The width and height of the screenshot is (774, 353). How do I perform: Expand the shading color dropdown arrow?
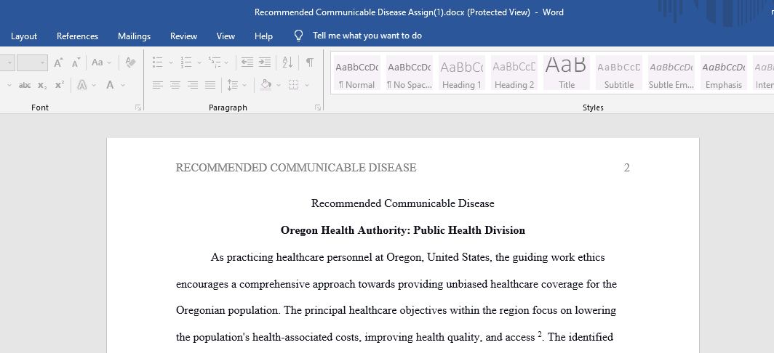pos(279,85)
